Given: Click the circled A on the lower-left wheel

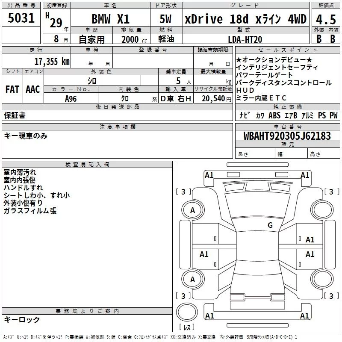Looking at the screenshot, I should [x=192, y=279].
